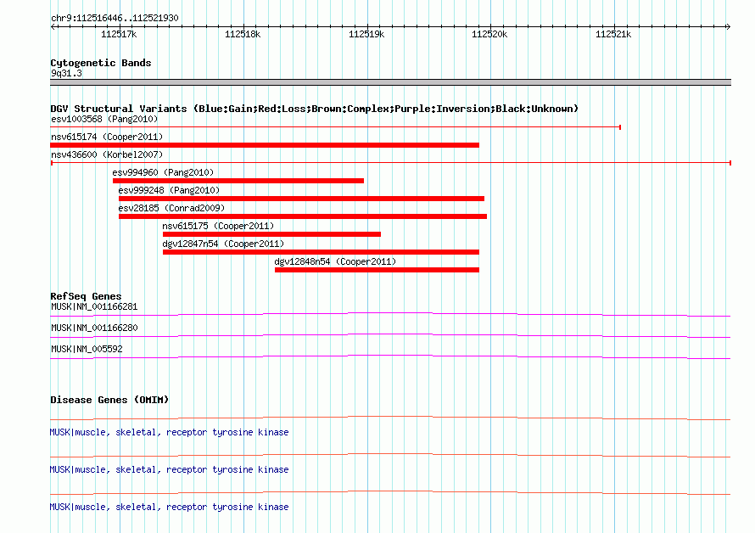Image resolution: width=755 pixels, height=533 pixels.
Task: Click the 112520k ruler tick label
Action: point(489,34)
